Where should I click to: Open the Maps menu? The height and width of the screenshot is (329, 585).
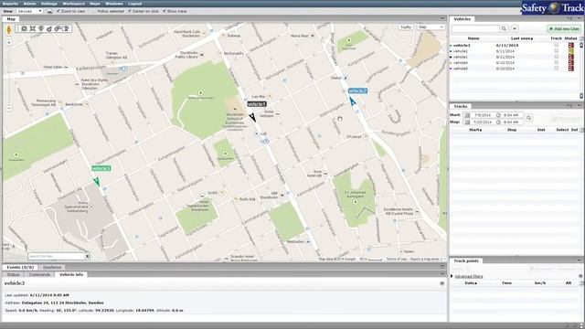click(x=95, y=4)
